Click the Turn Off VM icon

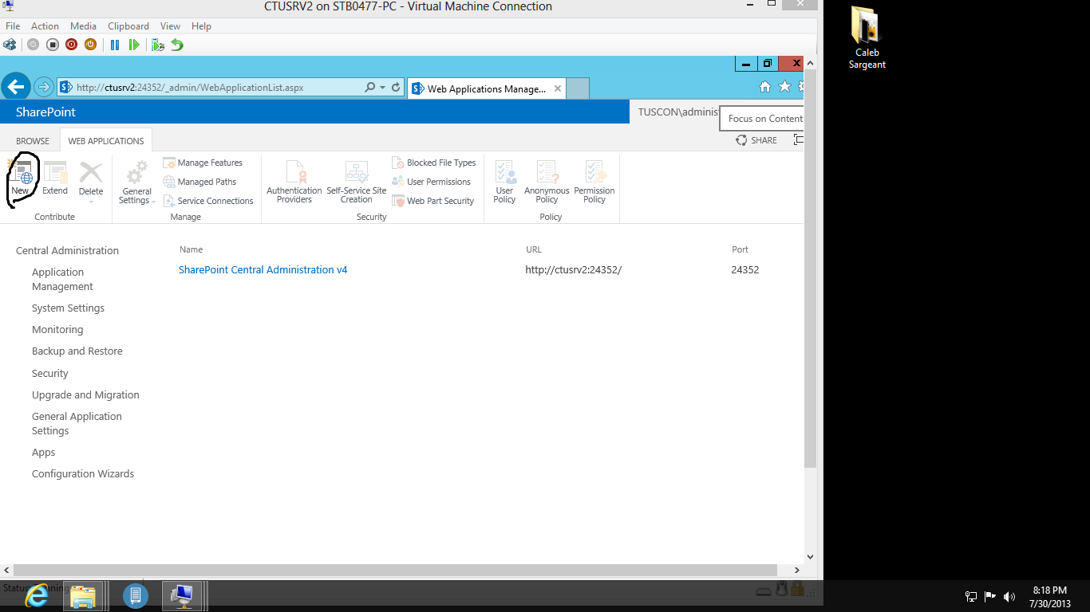52,45
